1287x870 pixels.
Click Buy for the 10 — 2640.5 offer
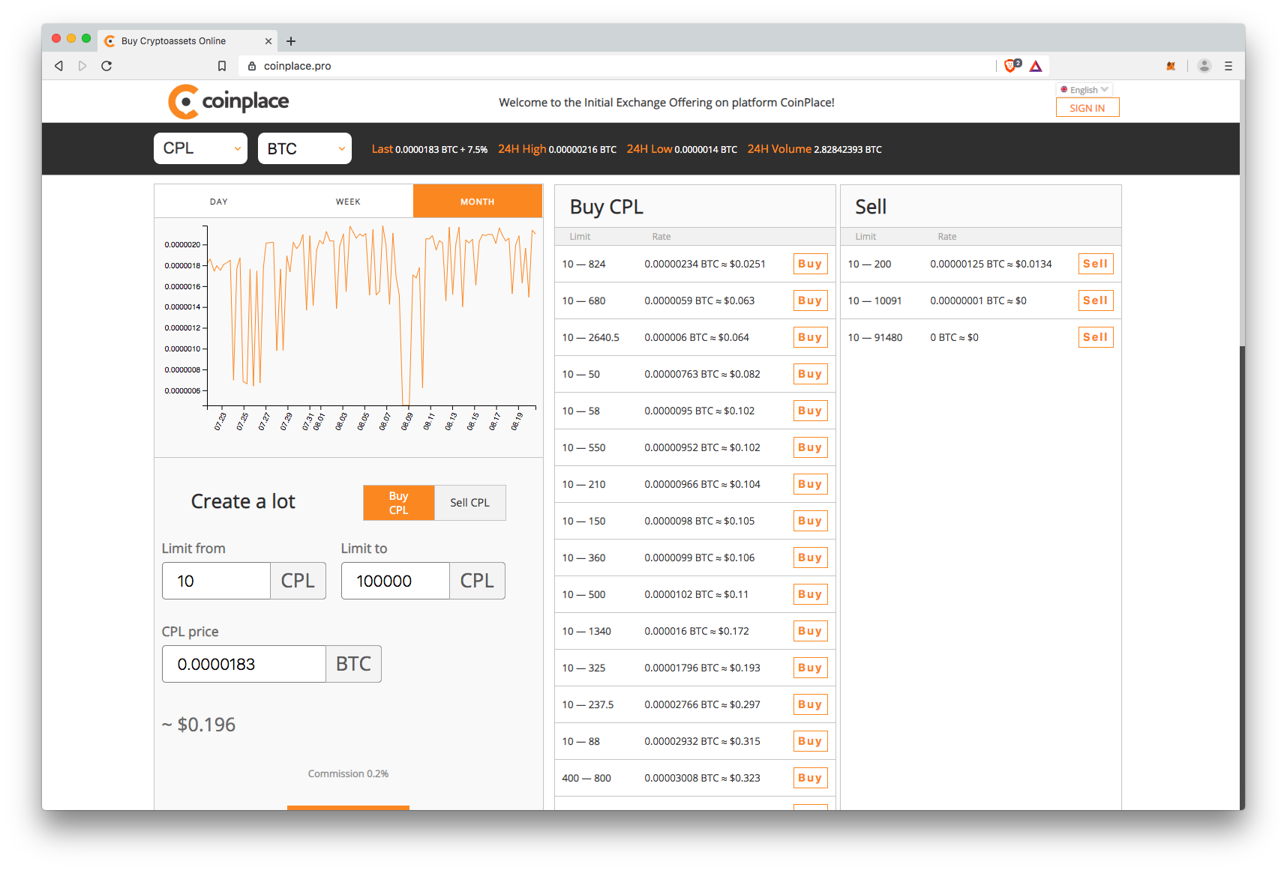click(x=810, y=337)
